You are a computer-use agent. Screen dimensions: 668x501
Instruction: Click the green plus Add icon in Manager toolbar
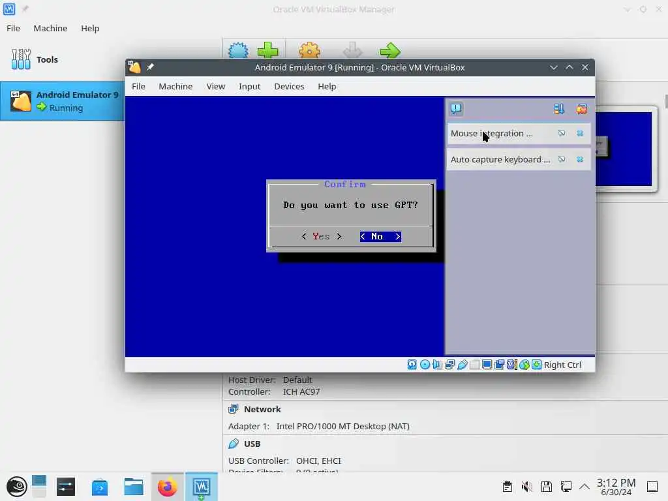(x=267, y=50)
